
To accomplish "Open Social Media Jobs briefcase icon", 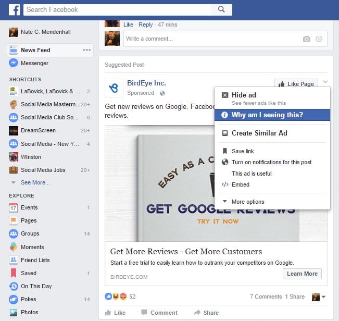I will point(14,170).
